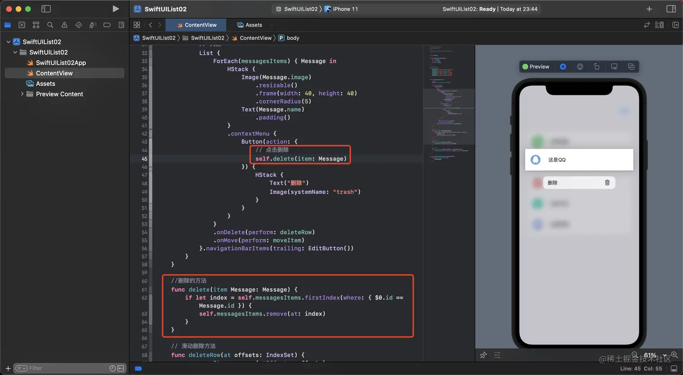Open the Project navigator folder icon
Screen dimensions: 683x375
7,25
